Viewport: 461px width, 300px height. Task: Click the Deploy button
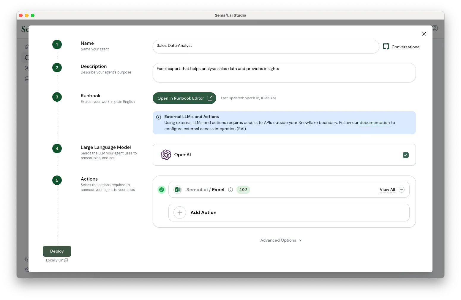click(x=57, y=251)
